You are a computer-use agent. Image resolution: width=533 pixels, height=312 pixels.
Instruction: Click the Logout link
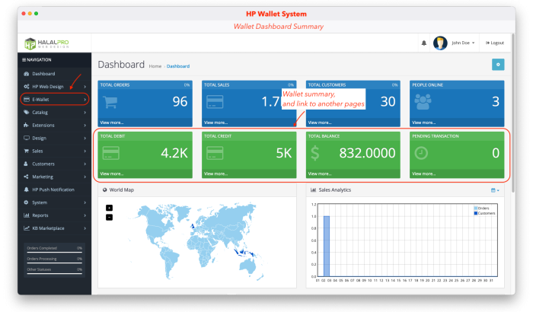495,43
